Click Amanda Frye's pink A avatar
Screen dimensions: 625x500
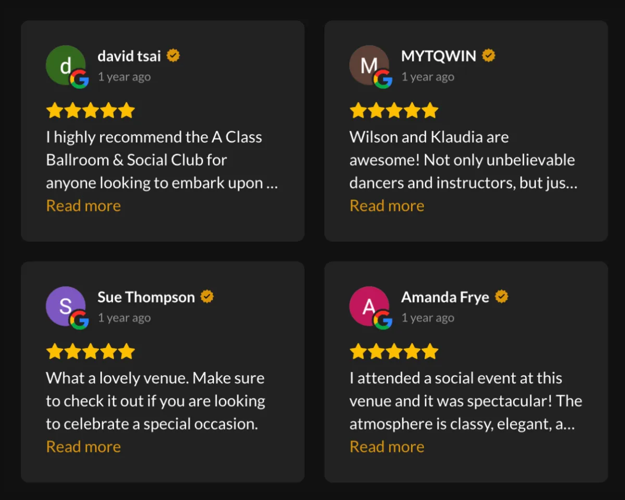coord(369,306)
